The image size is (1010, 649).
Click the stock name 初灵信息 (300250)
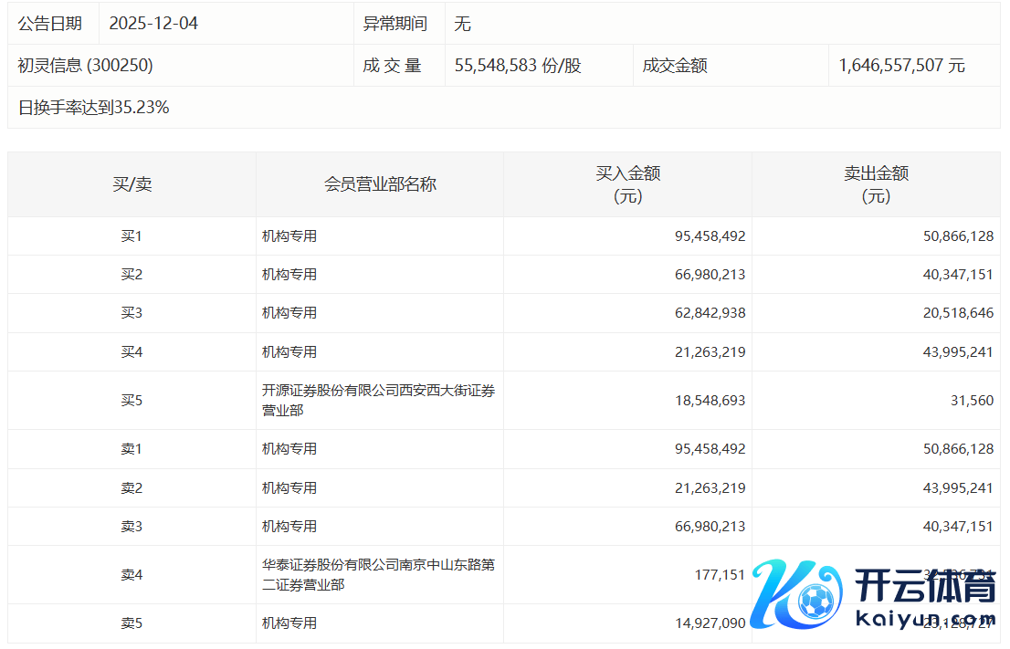coord(86,66)
